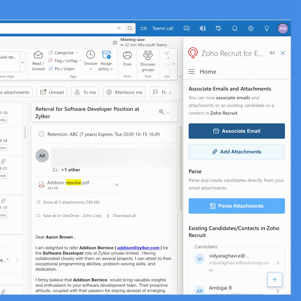Click the Zoho Recruit logo icon
The width and height of the screenshot is (301, 301).
[x=193, y=53]
